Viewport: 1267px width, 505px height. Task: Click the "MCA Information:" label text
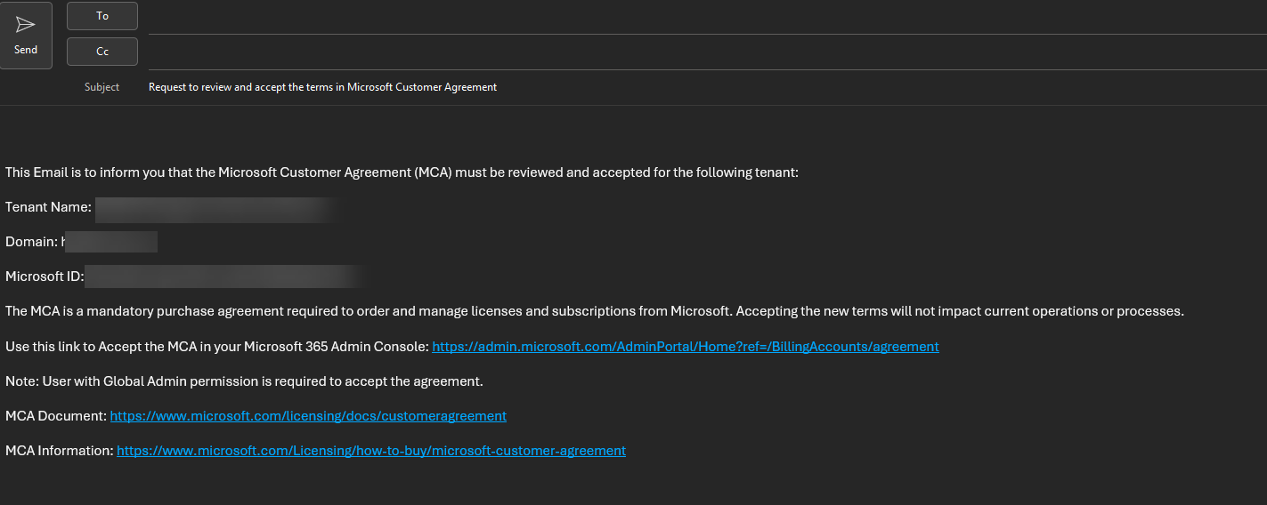point(59,451)
